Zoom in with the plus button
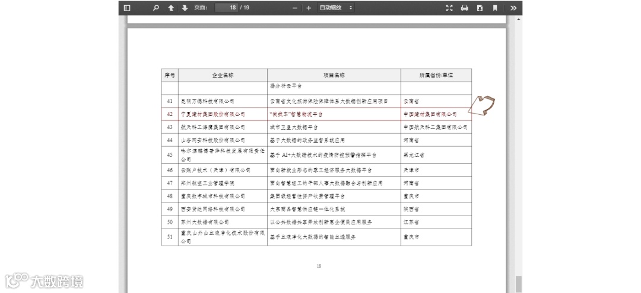This screenshot has height=293, width=641. (309, 8)
